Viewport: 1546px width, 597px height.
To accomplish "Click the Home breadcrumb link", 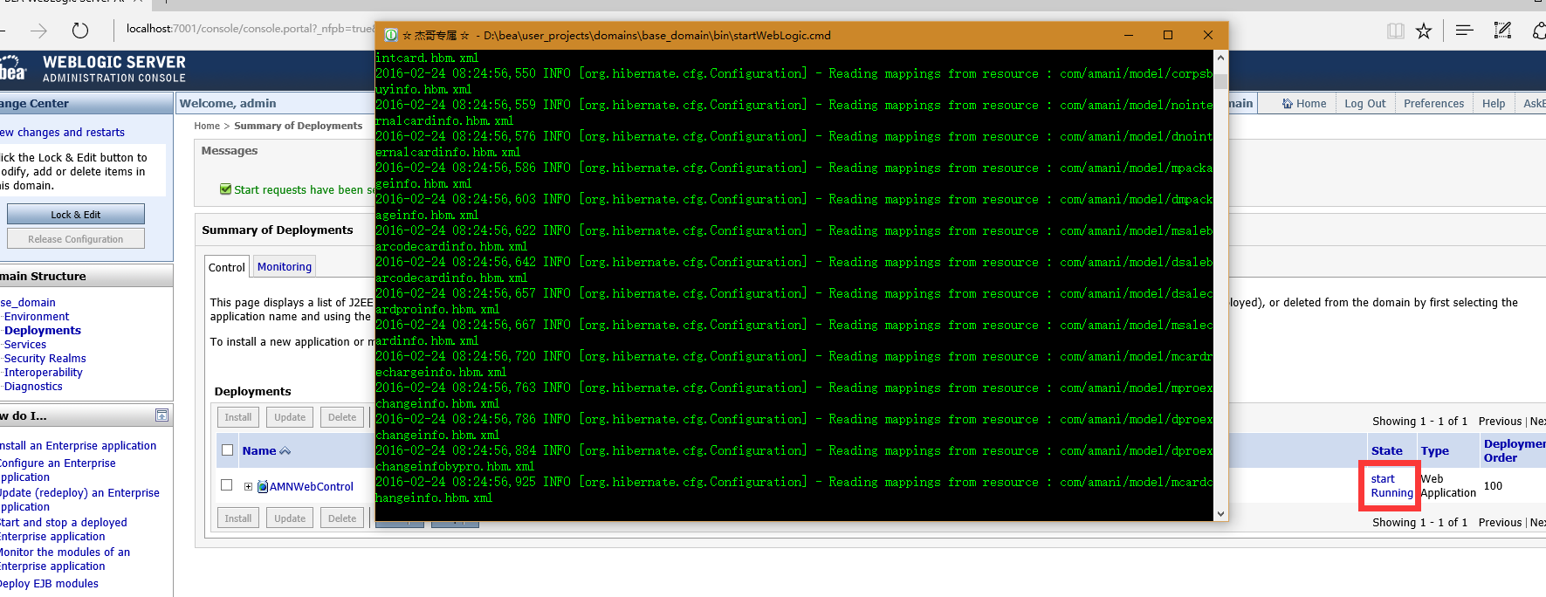I will pos(207,126).
